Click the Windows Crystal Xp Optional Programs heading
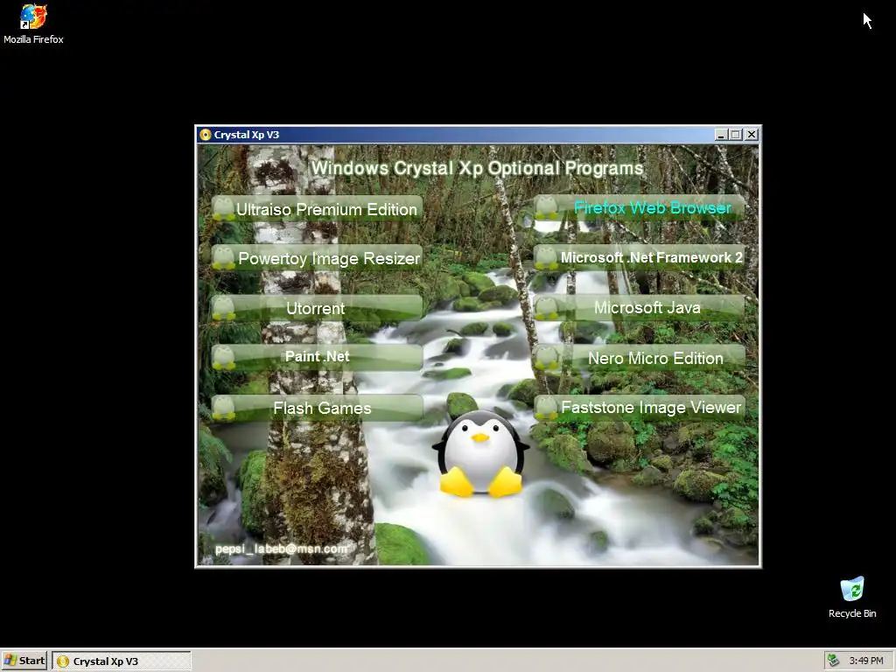Image resolution: width=896 pixels, height=672 pixels. point(477,168)
